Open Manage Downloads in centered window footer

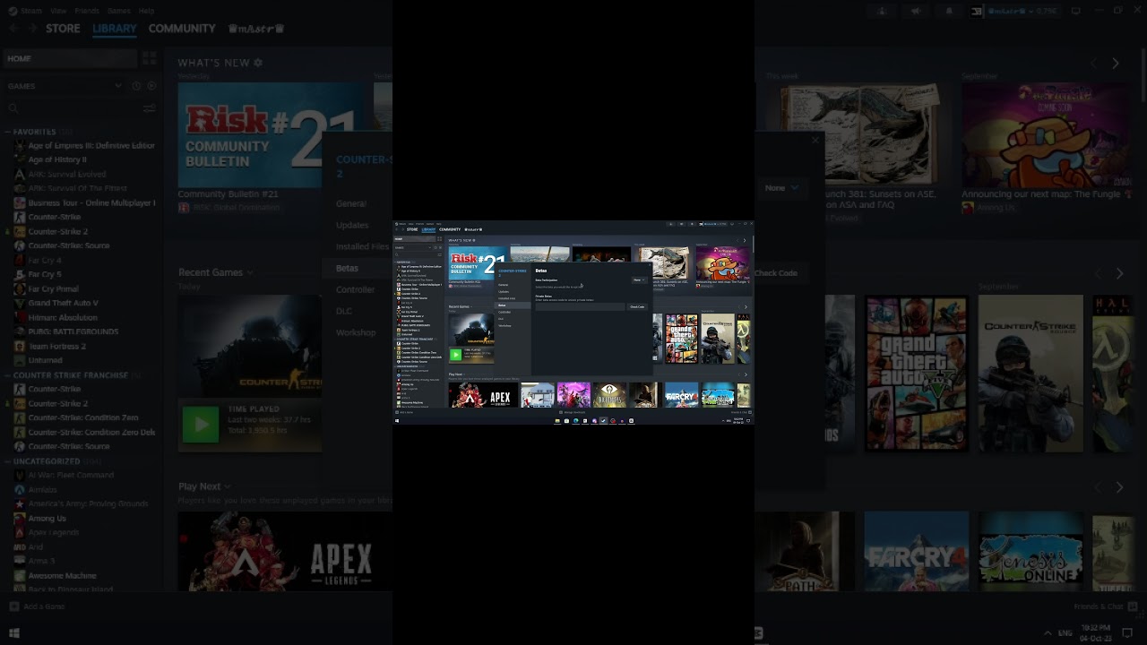click(573, 412)
